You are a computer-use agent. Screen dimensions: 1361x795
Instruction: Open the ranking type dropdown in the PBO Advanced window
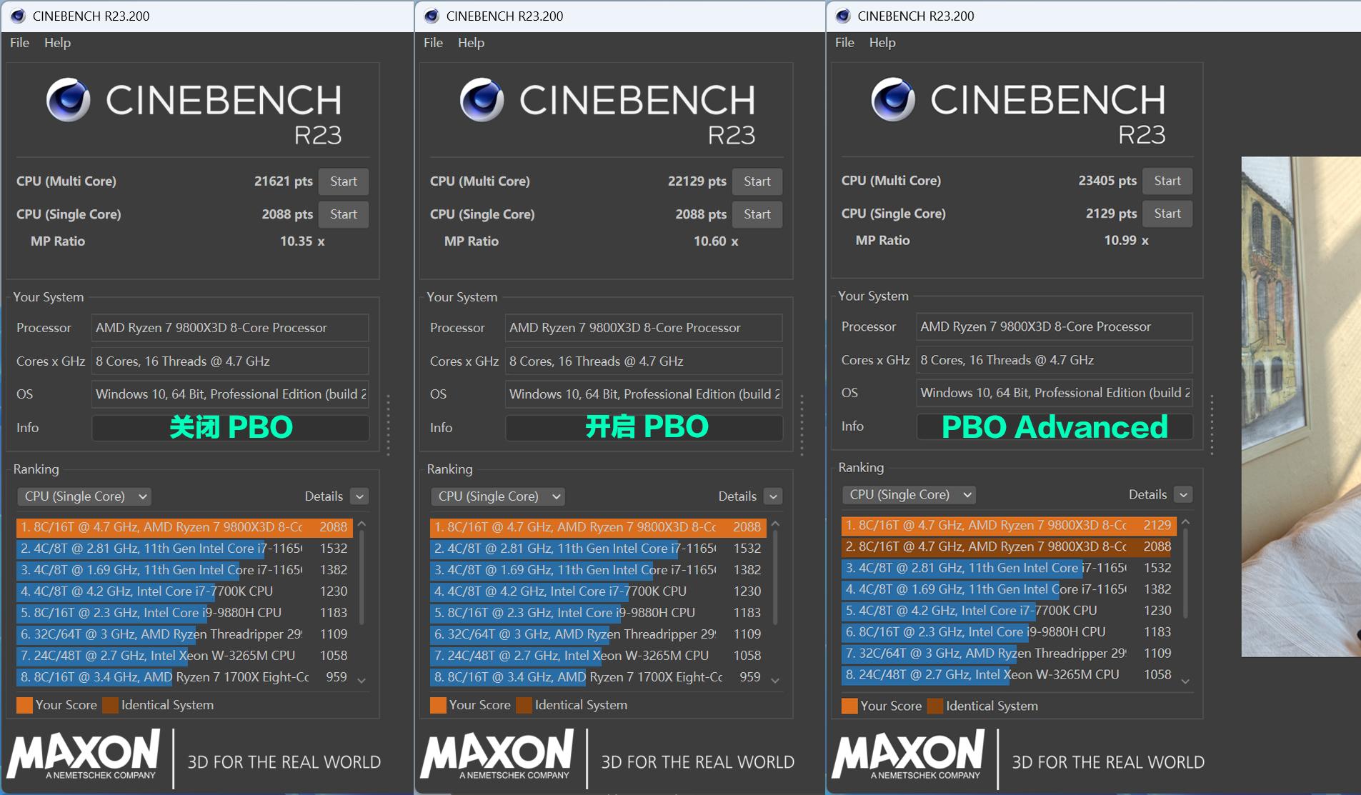[x=909, y=494]
